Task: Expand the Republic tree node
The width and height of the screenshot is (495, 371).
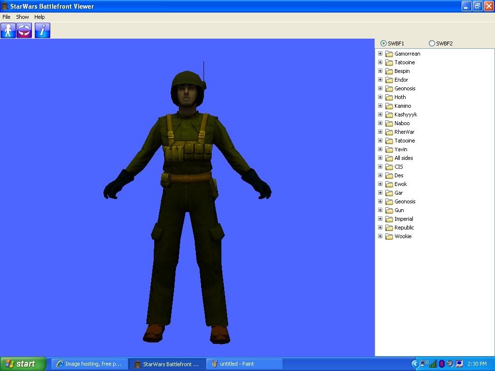Action: (x=380, y=228)
